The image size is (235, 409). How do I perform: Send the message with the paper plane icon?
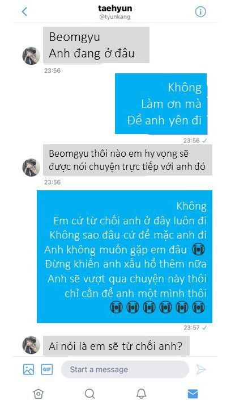(x=201, y=369)
